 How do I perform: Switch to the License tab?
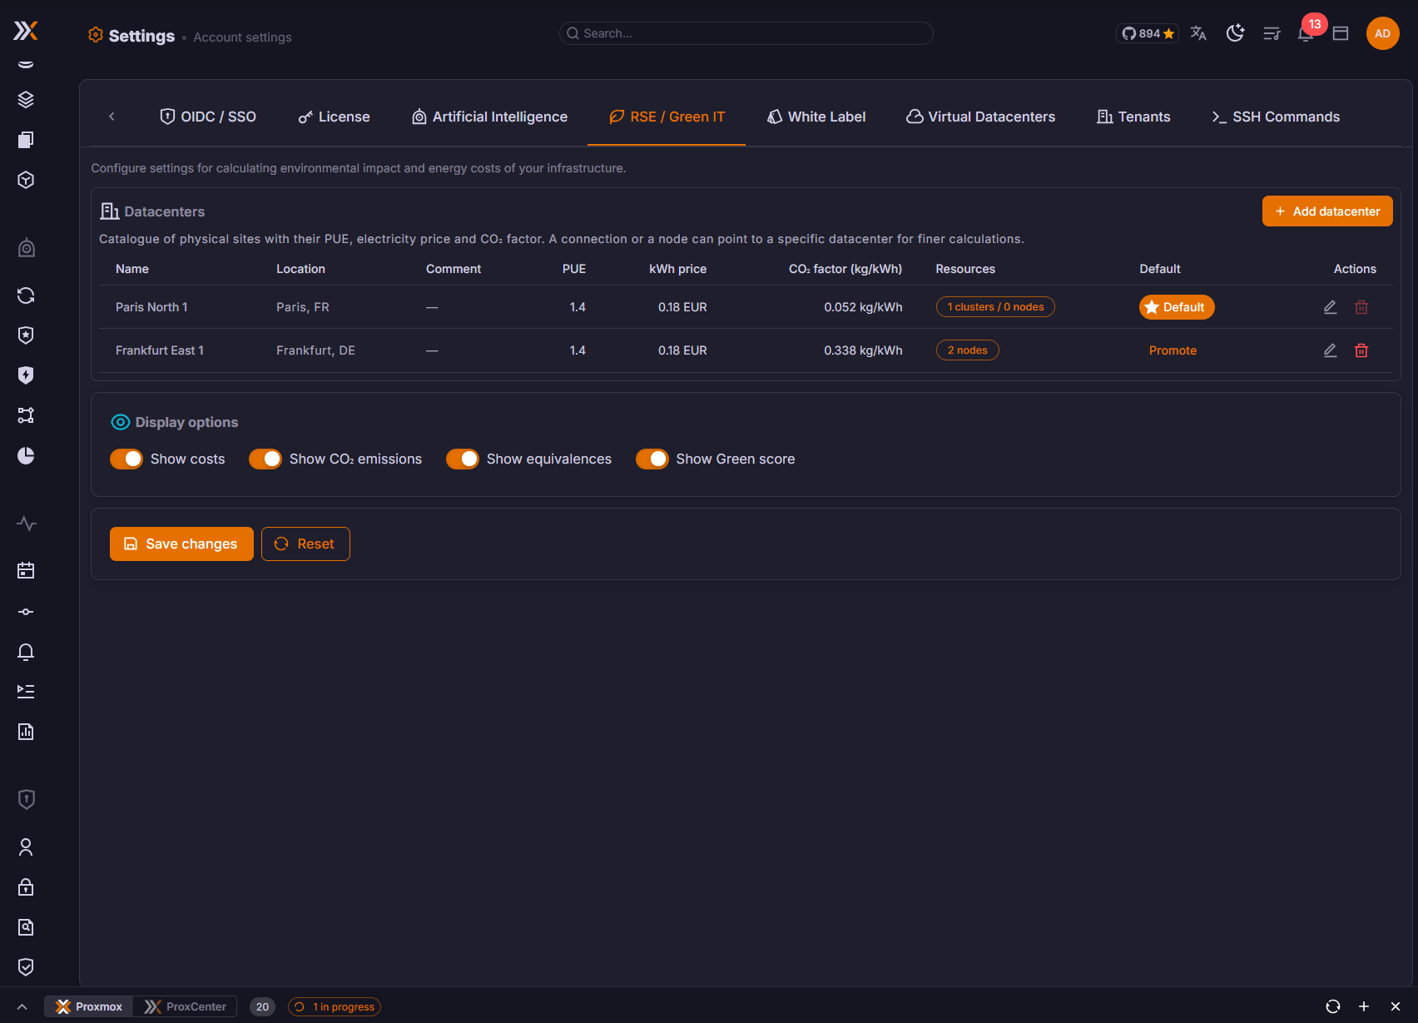tap(335, 117)
